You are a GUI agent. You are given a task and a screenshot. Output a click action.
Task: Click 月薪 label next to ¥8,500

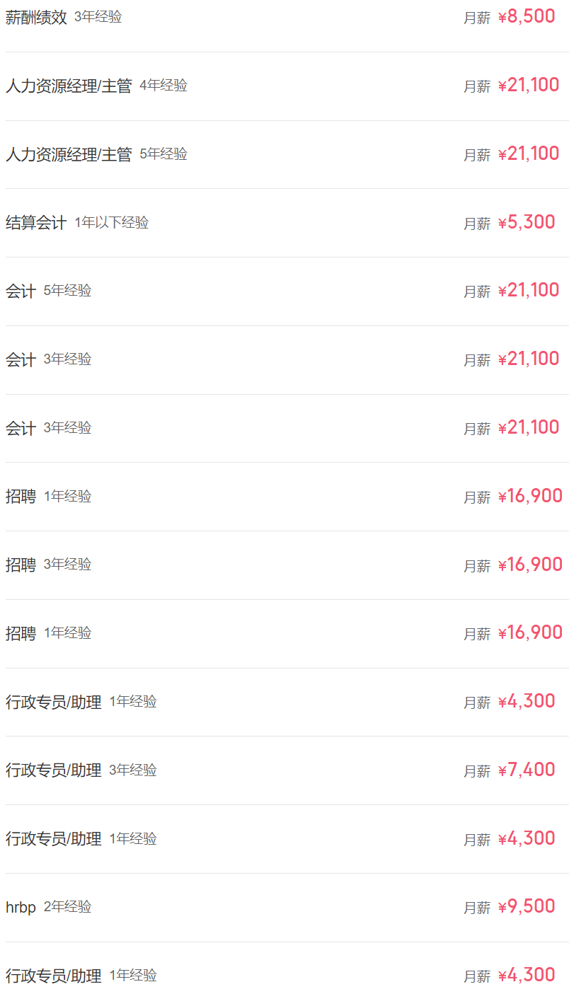[x=477, y=18]
